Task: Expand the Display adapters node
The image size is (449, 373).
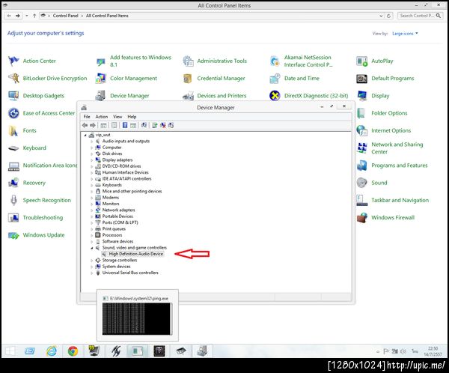Action: coord(92,160)
